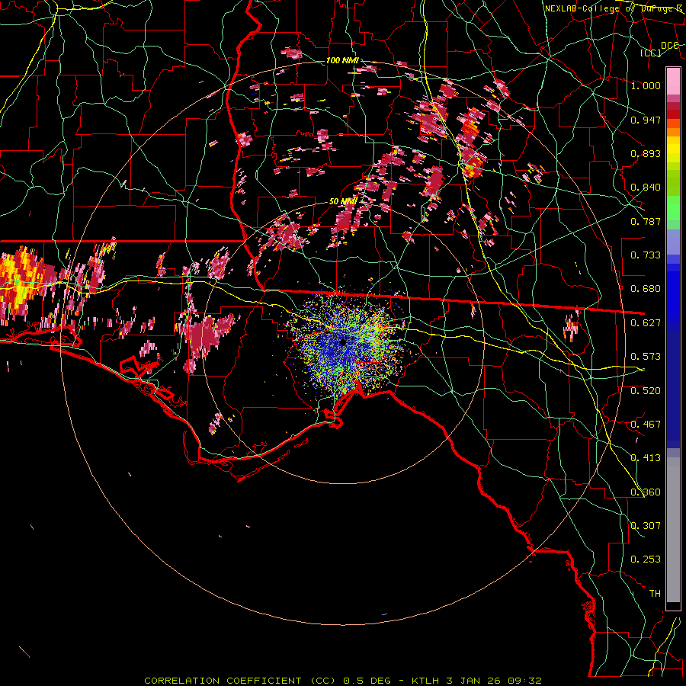Click the black radar site dot at center
The height and width of the screenshot is (686, 686).
tap(343, 341)
